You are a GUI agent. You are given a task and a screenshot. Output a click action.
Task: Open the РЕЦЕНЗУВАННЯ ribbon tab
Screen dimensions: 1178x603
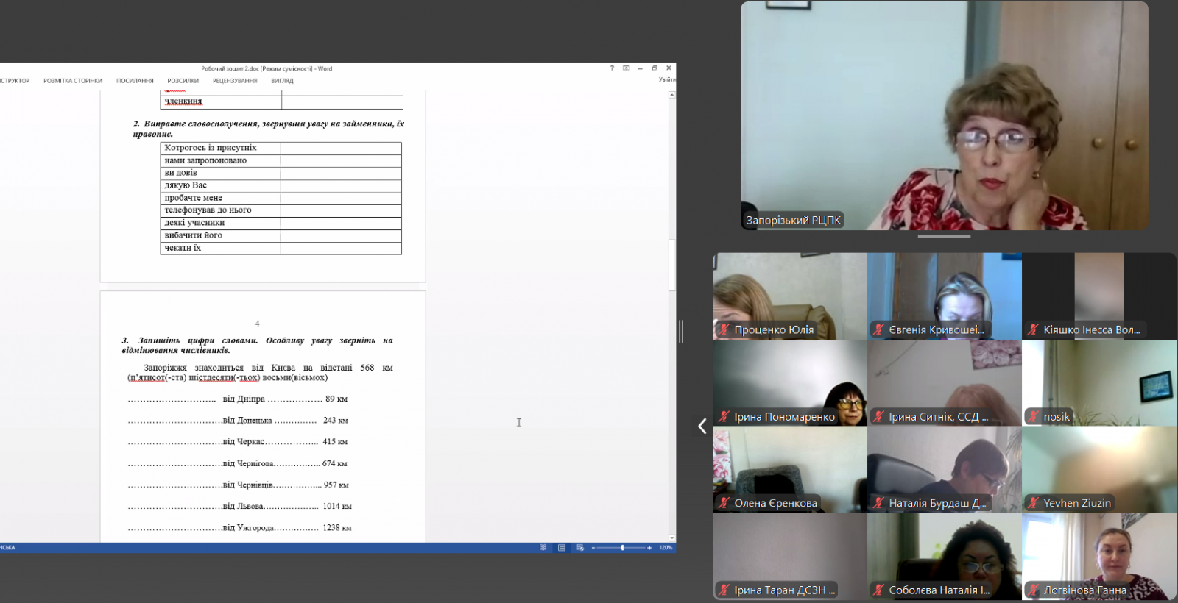(235, 81)
